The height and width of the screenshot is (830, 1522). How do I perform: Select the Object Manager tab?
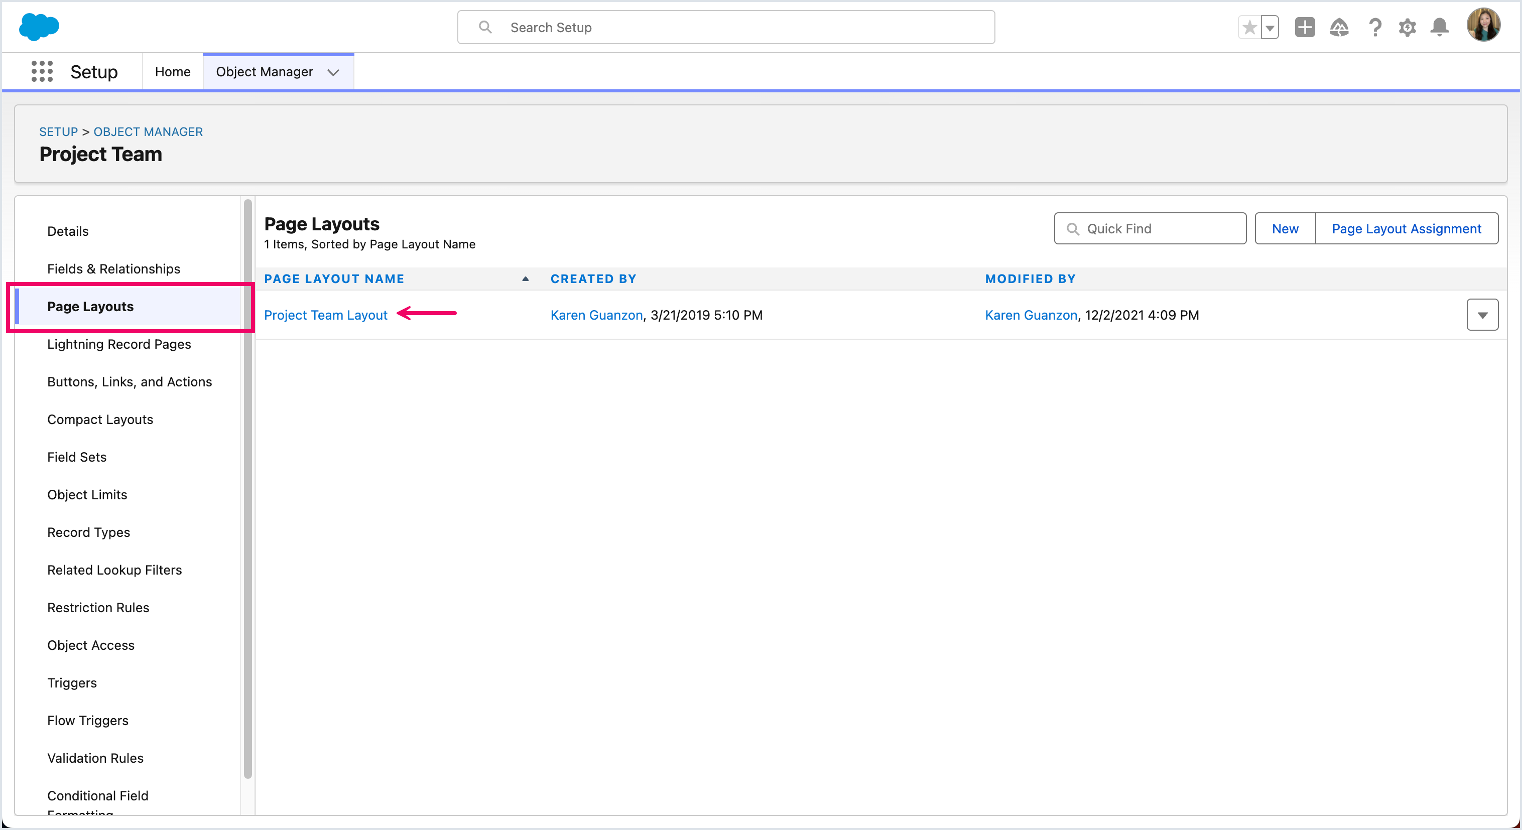point(264,71)
